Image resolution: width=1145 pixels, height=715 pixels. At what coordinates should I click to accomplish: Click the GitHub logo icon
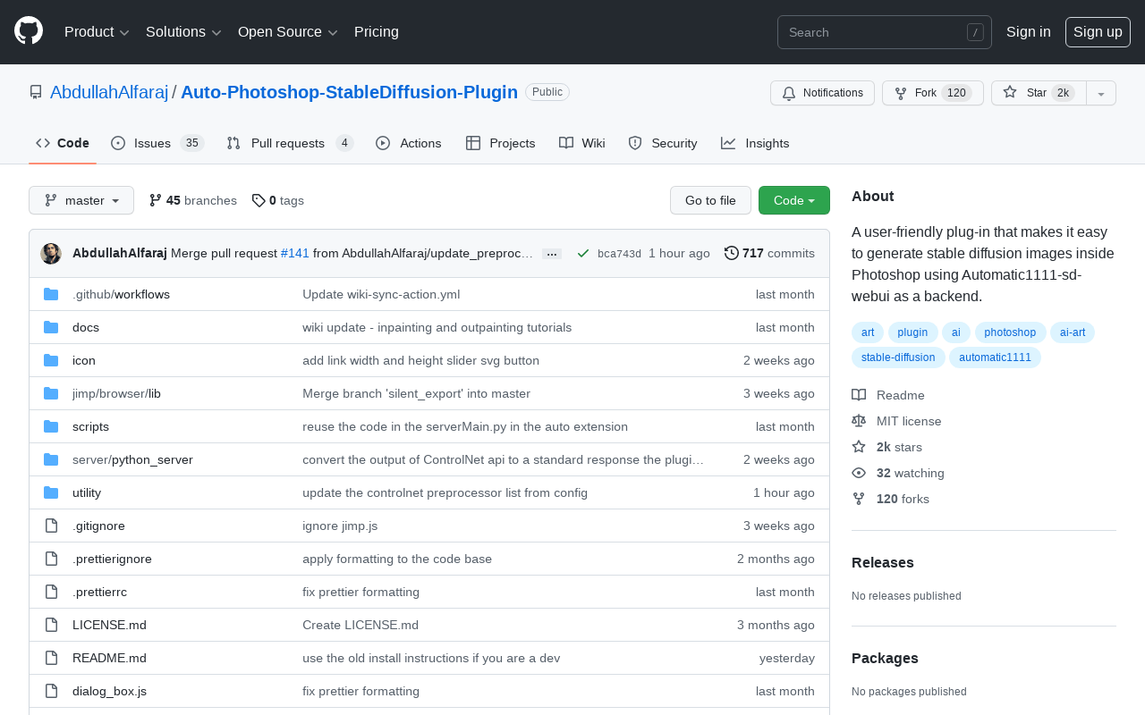29,30
